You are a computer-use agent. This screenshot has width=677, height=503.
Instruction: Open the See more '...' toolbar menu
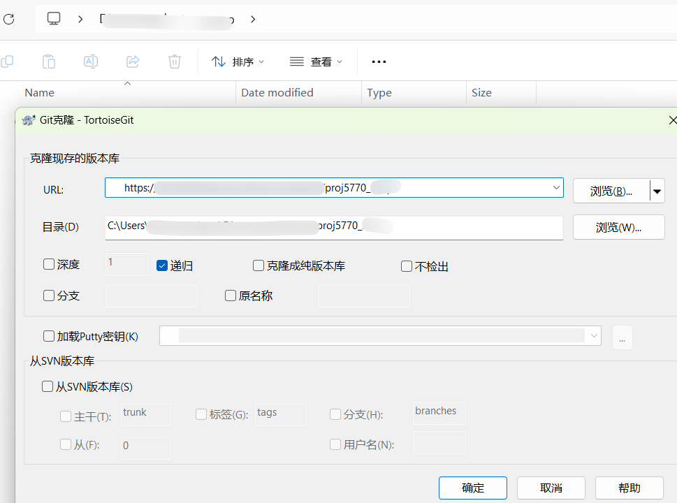click(x=379, y=61)
